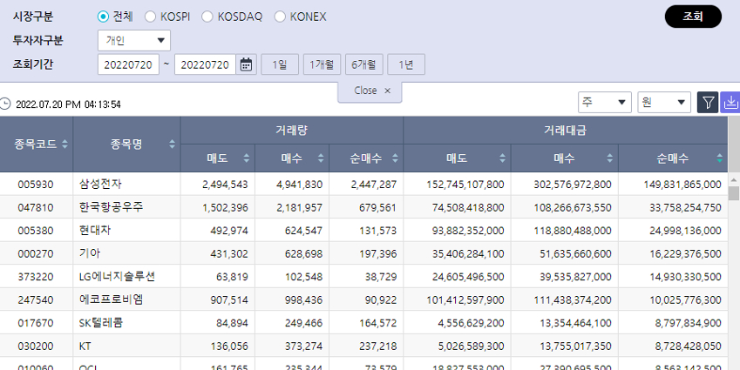
Task: Select the KOSDAQ radio button
Action: (207, 17)
